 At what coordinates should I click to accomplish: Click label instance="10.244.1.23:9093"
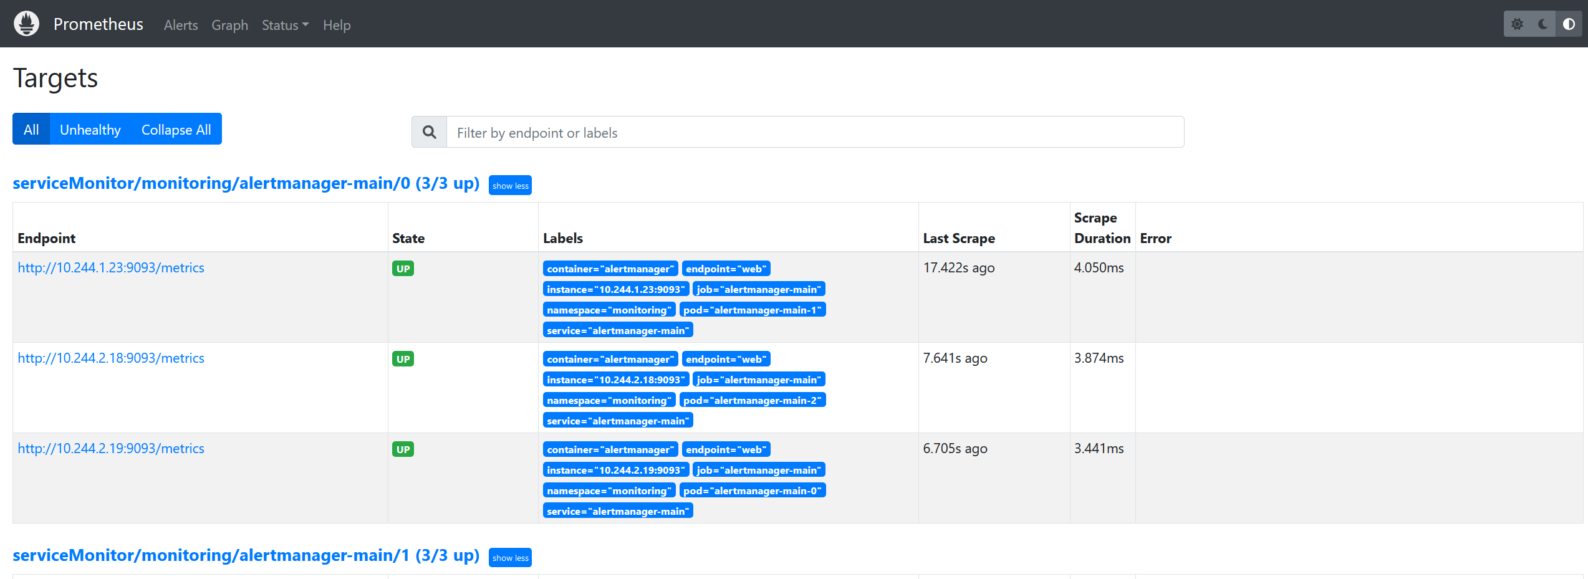pos(616,289)
